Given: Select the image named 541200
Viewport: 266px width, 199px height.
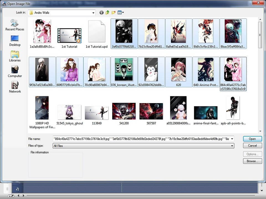Looking at the screenshot, I should [x=124, y=111].
